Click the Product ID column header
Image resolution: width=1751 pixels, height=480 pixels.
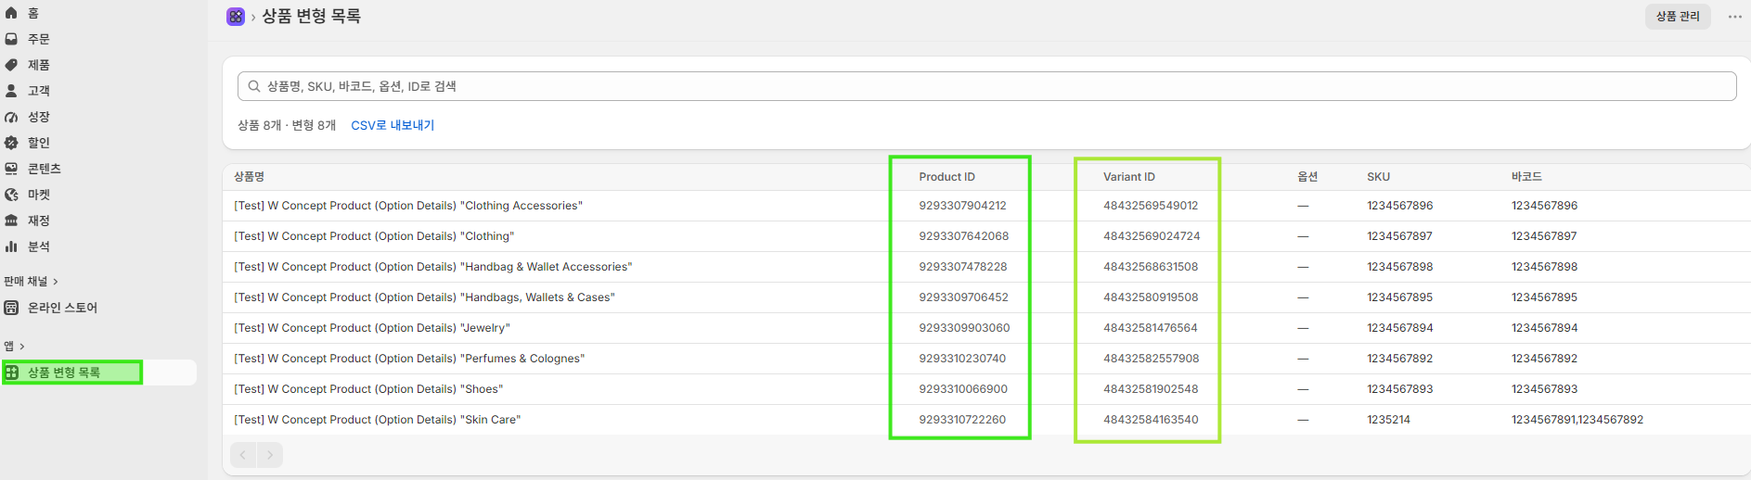[946, 177]
